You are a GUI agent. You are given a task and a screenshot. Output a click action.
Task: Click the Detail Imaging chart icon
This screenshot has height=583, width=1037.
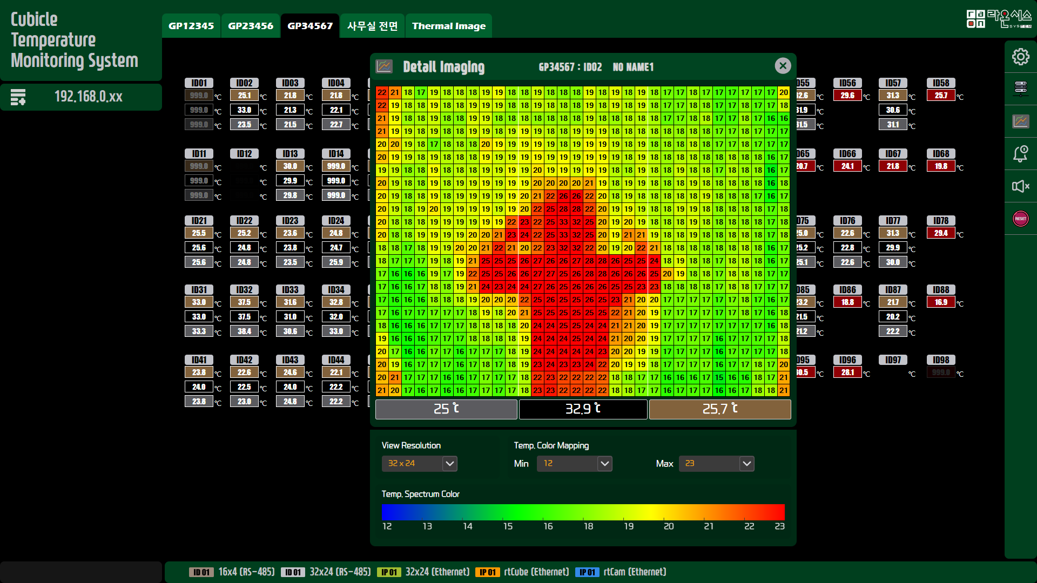384,66
